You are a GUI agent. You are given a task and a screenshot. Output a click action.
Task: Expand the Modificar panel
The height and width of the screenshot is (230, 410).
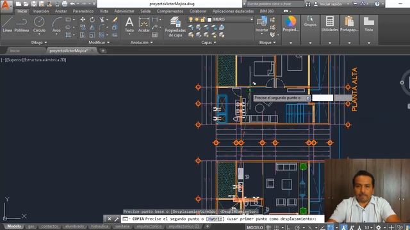point(99,42)
